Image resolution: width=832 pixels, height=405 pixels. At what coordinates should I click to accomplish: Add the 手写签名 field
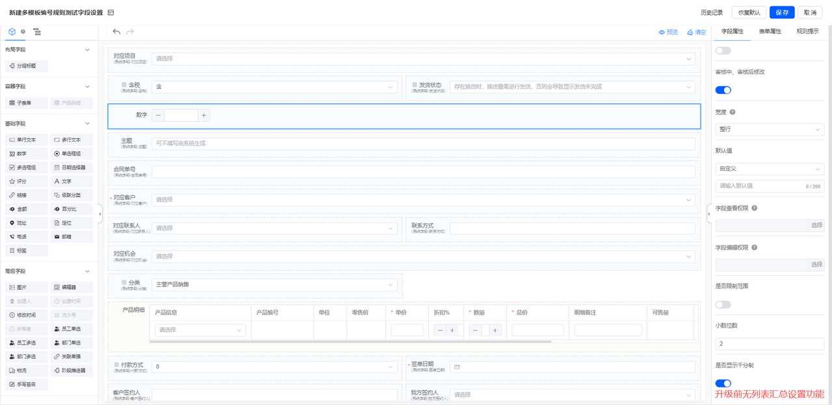tap(26, 384)
